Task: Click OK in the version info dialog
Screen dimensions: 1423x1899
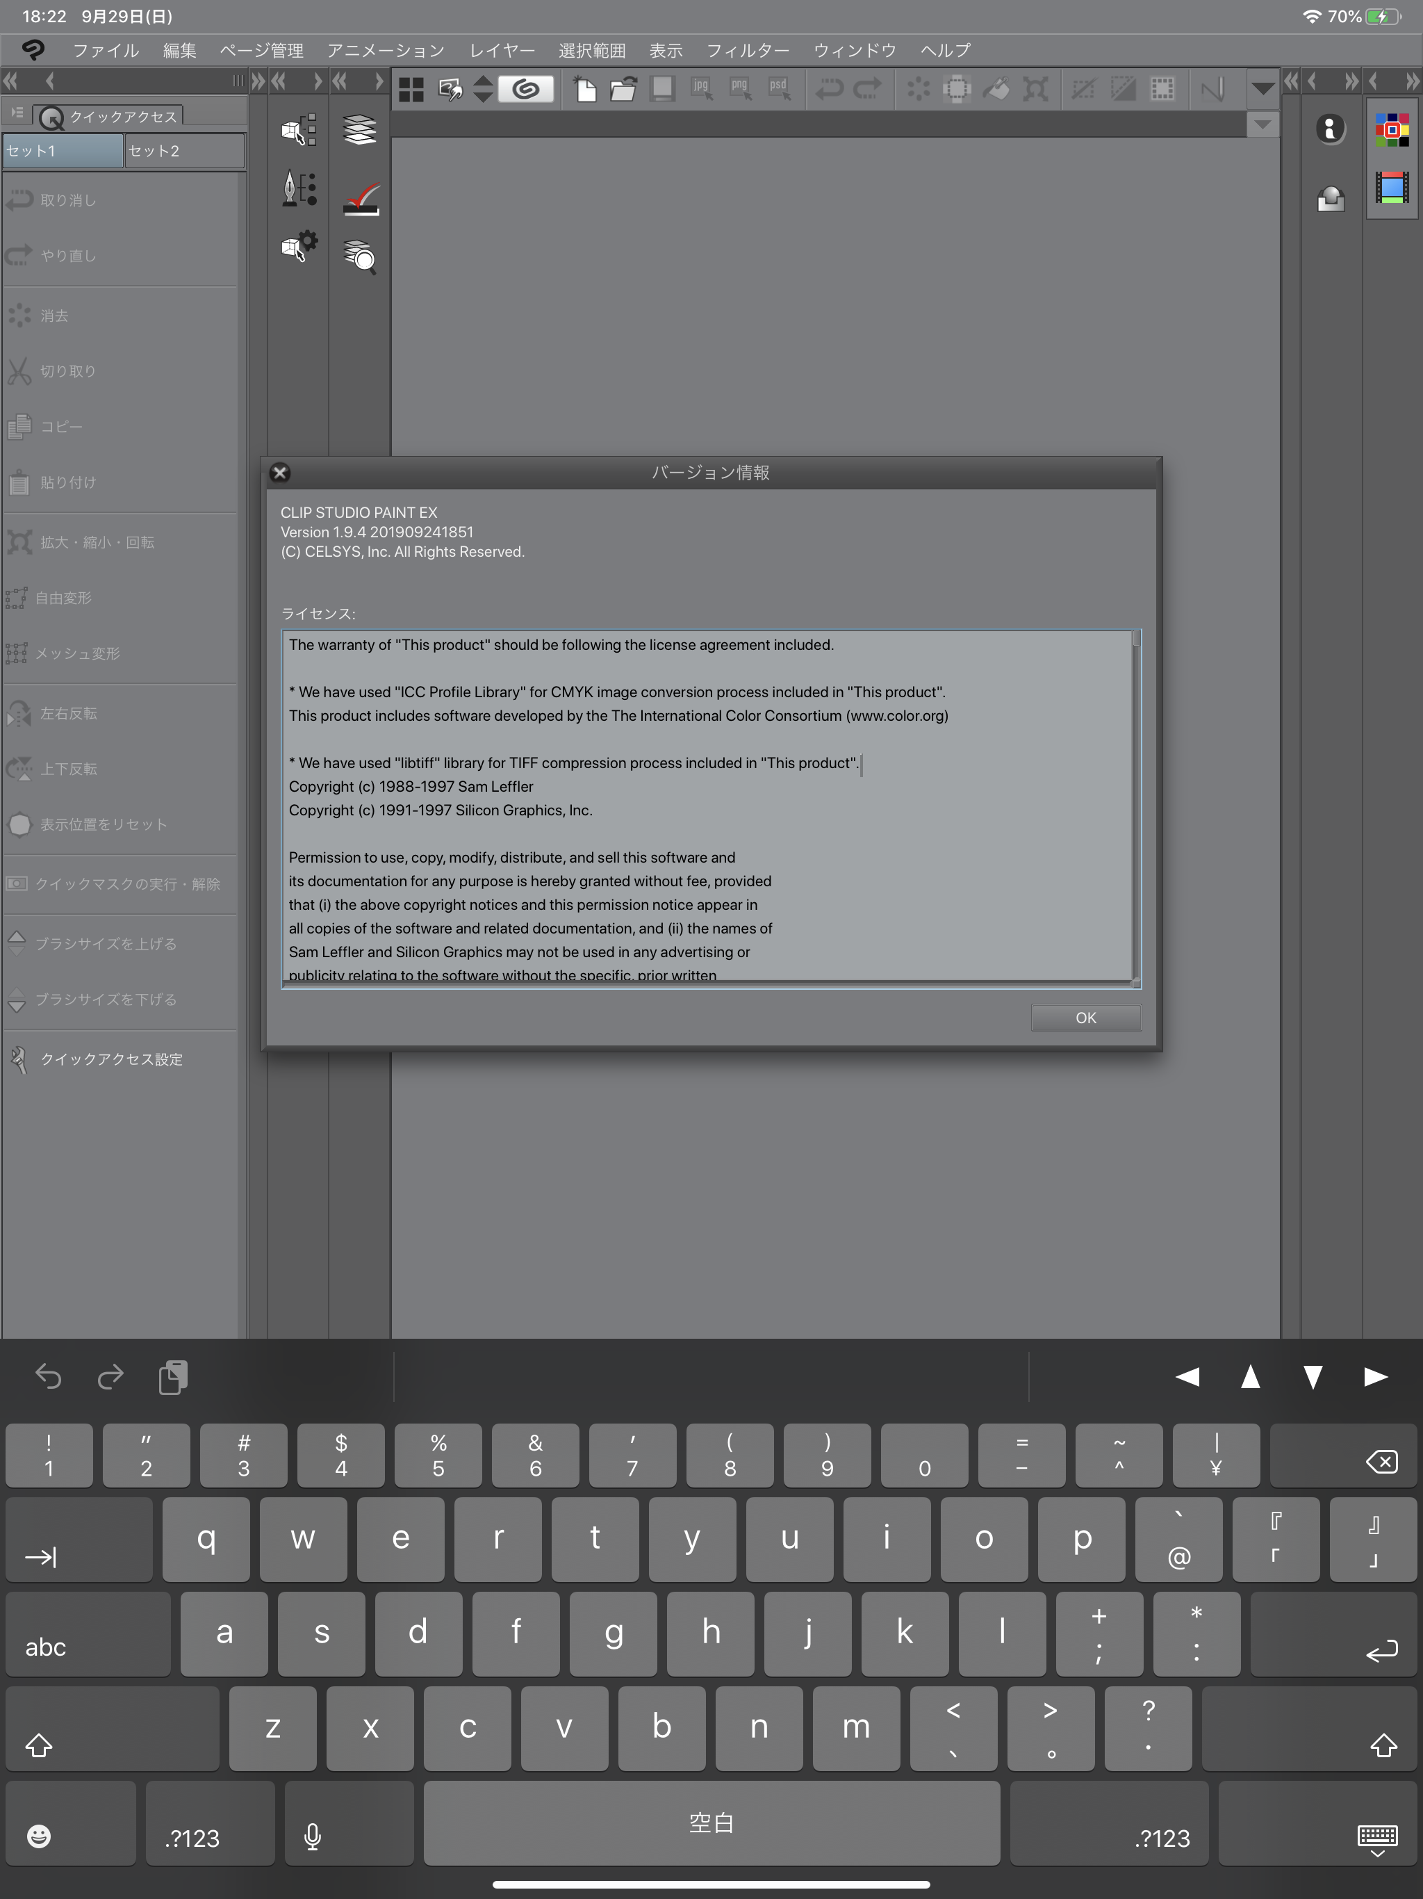Action: pyautogui.click(x=1086, y=1018)
